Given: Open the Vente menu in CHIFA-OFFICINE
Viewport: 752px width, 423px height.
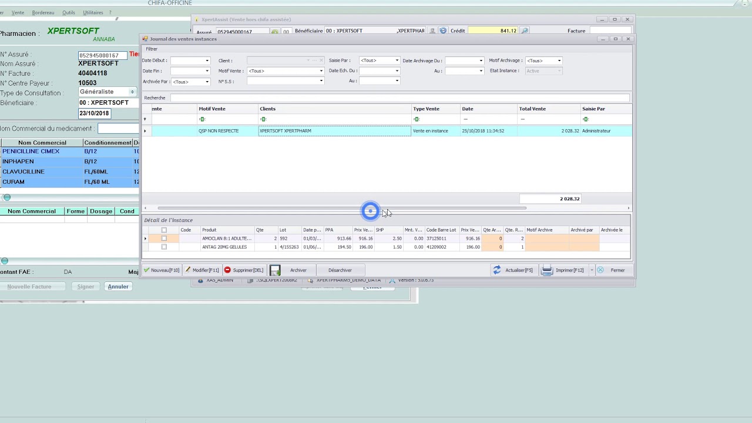Looking at the screenshot, I should coord(18,12).
